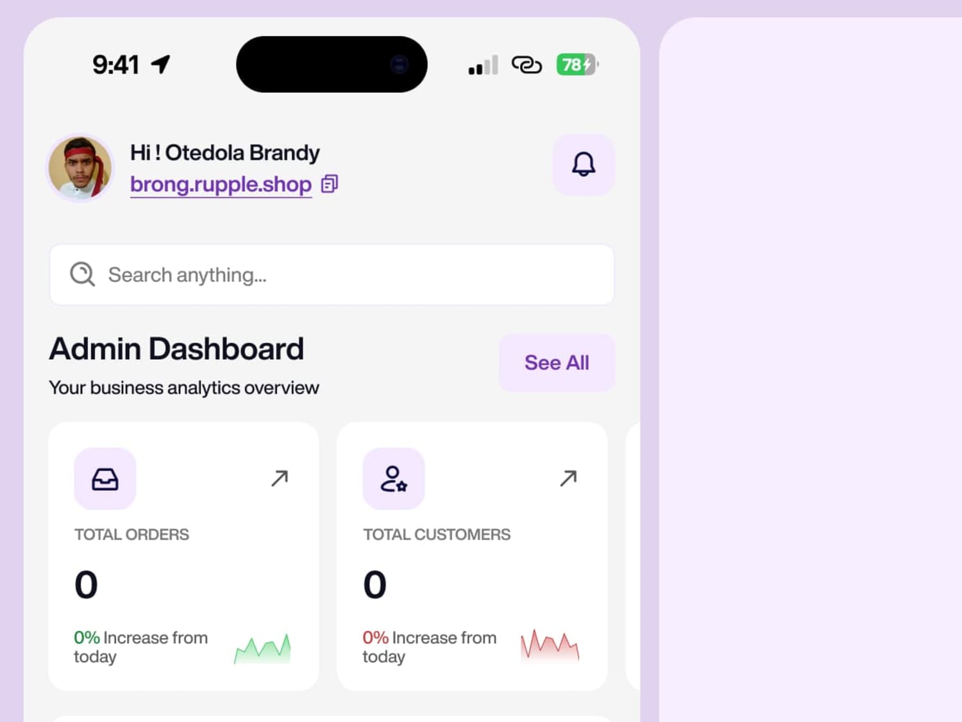Tap the Total Customers user-star icon
Screen dimensions: 962x722
394,479
